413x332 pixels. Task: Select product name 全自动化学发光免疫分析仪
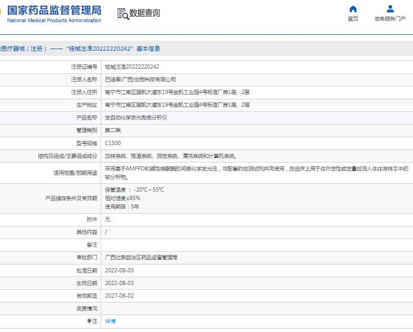(136, 118)
